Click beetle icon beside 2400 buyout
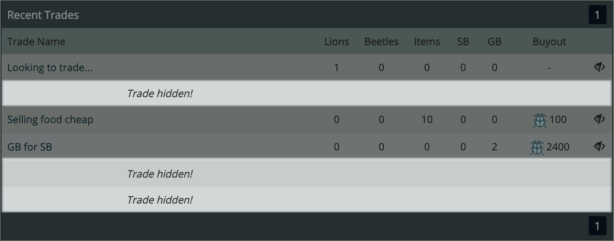This screenshot has width=614, height=241. coord(537,148)
